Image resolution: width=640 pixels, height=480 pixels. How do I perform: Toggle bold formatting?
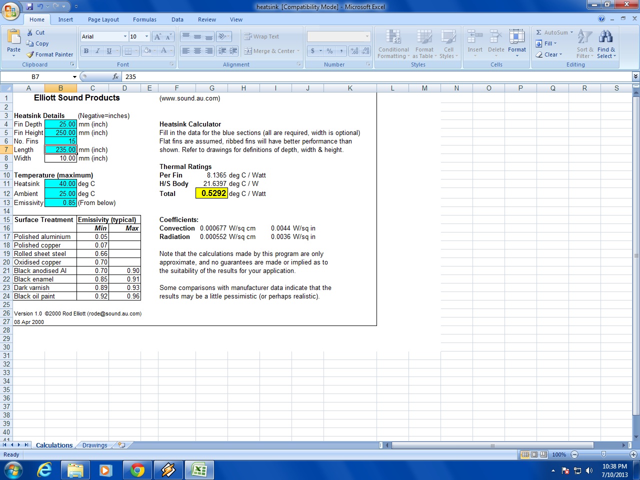click(86, 51)
